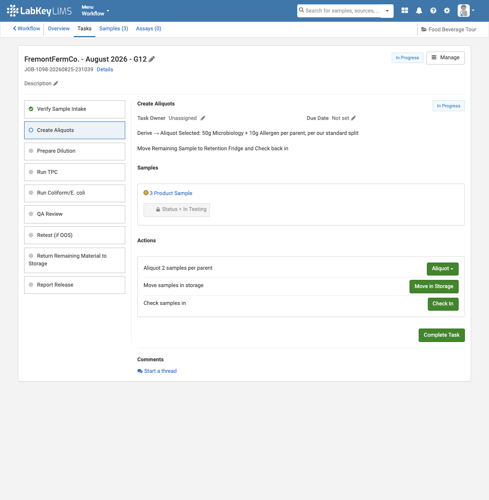The image size is (489, 500).
Task: Open the settings gear menu
Action: [x=447, y=11]
